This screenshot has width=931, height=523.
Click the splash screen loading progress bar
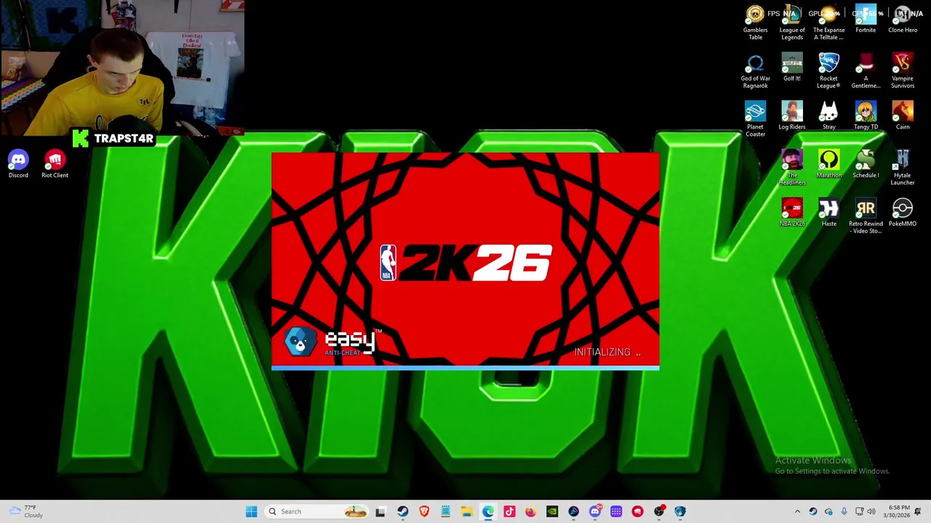pos(465,368)
